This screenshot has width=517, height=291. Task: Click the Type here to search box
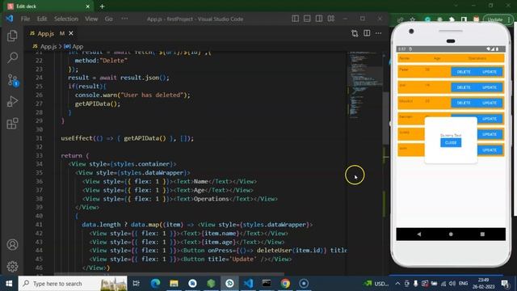(x=73, y=284)
